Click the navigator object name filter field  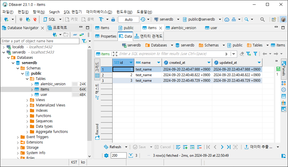point(40,41)
